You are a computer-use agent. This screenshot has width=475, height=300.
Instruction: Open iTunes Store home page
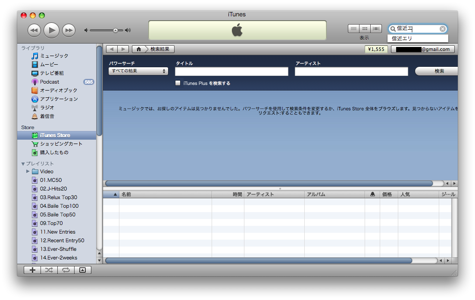(x=138, y=49)
